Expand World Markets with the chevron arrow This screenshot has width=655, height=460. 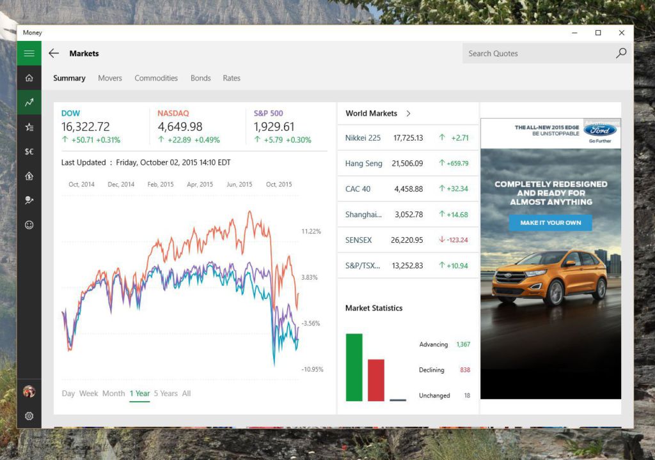[408, 114]
